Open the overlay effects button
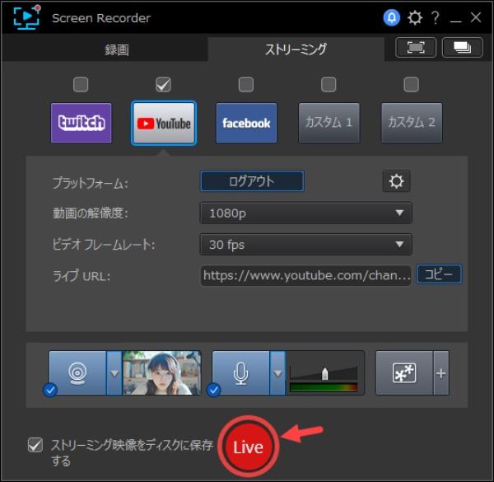 tap(404, 373)
